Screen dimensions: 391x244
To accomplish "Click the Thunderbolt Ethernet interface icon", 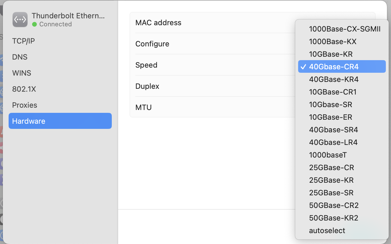I will pyautogui.click(x=20, y=19).
